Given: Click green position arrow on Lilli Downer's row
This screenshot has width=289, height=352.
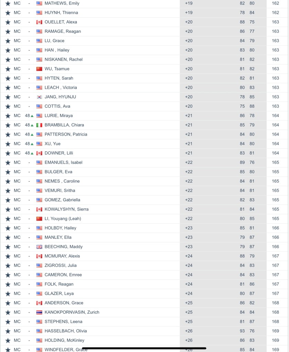Looking at the screenshot, I should coord(32,153).
